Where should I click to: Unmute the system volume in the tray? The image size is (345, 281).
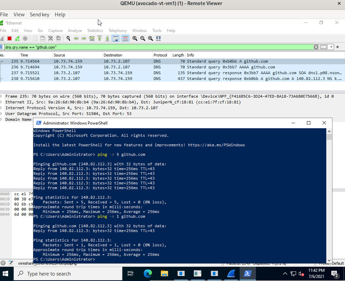pos(300,274)
